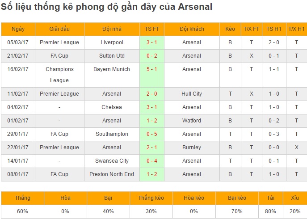Click the Ngày column header
The height and width of the screenshot is (219, 307).
[x=18, y=29]
